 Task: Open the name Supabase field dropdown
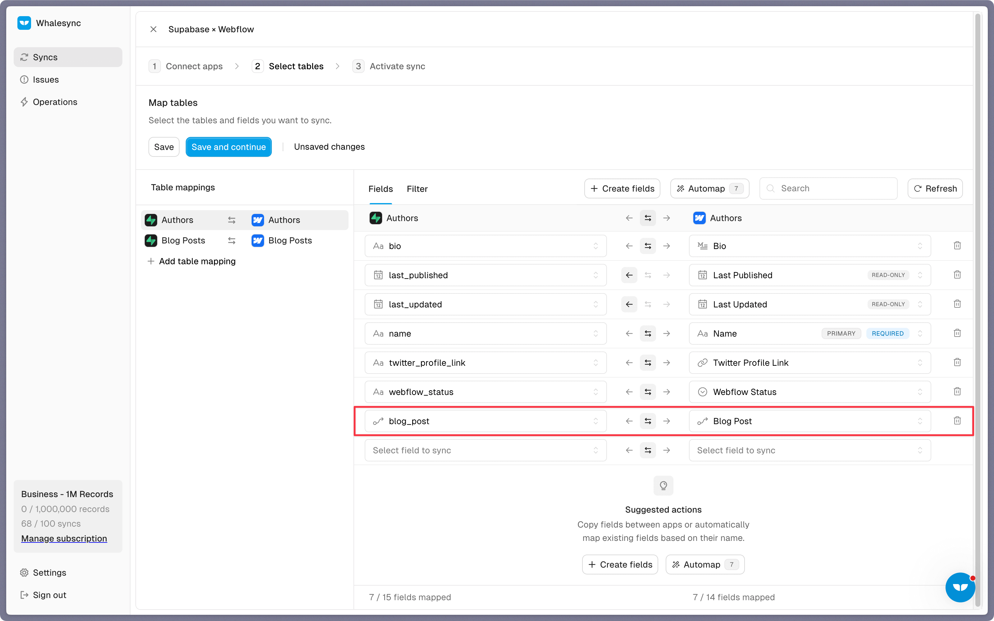(486, 333)
